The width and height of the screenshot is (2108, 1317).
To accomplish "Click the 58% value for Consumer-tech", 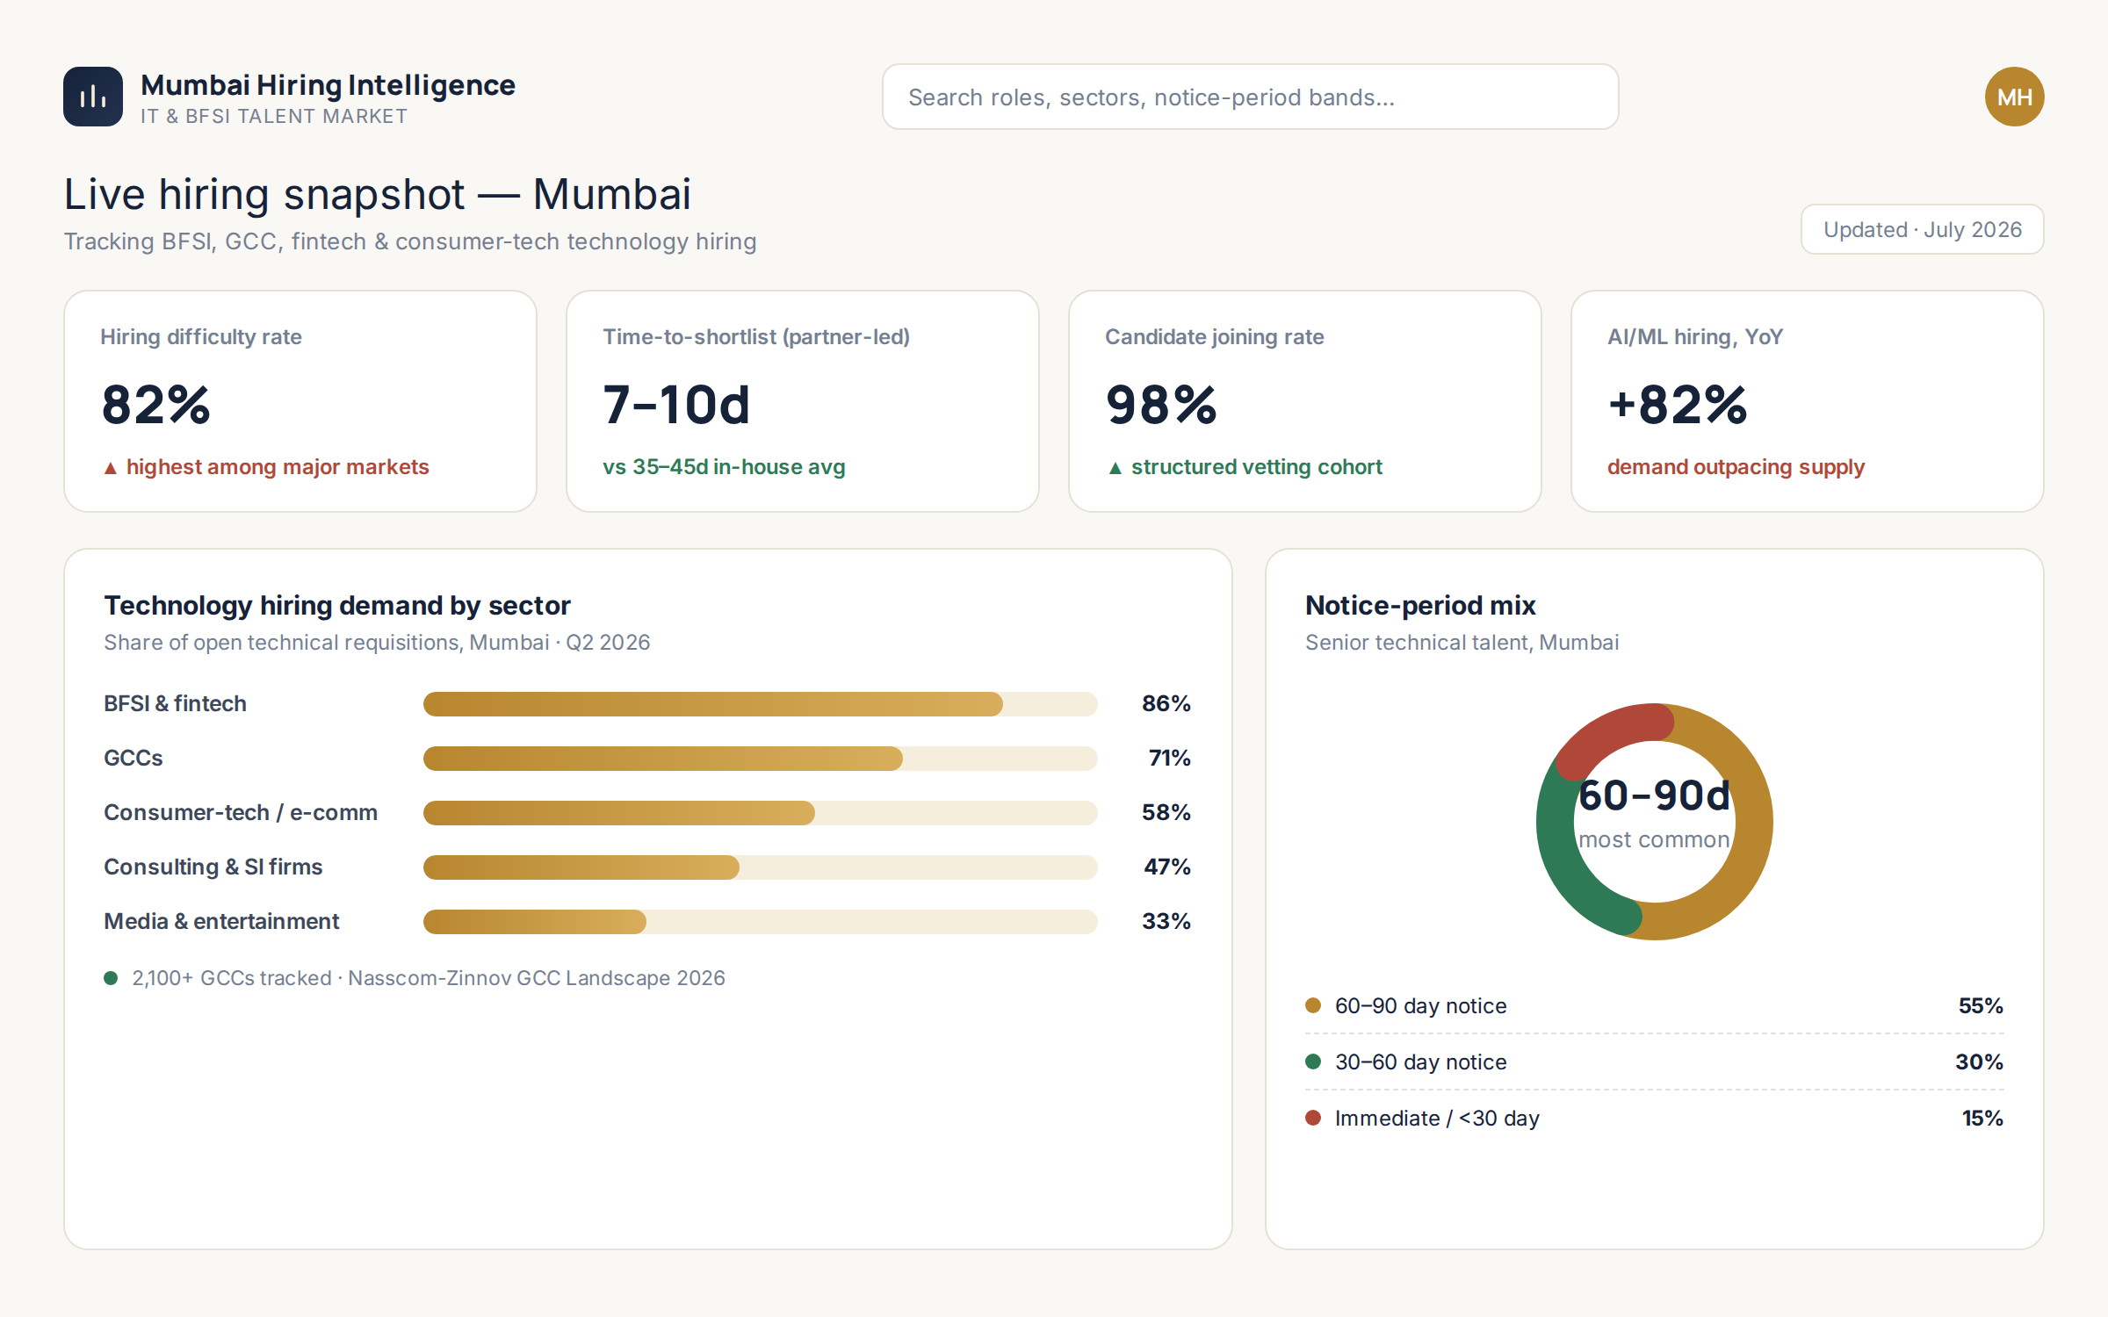I will (1166, 813).
